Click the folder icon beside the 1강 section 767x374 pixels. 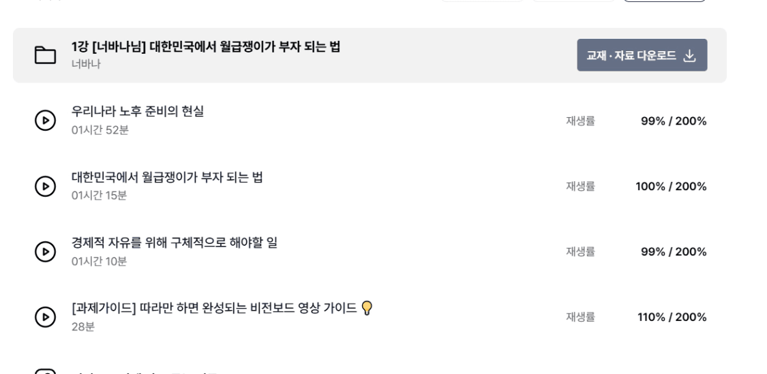tap(46, 55)
